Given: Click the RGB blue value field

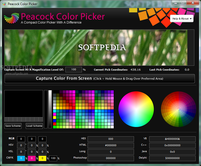Looking at the screenshot, I should coord(42,139).
